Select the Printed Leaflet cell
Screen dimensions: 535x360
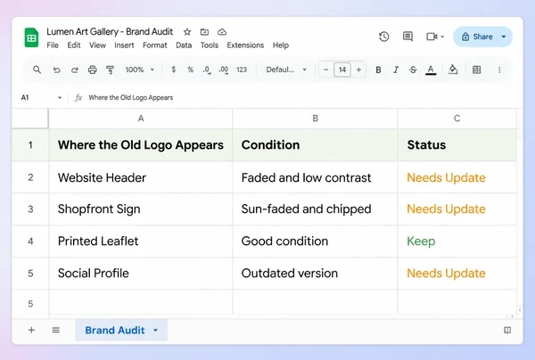click(141, 241)
